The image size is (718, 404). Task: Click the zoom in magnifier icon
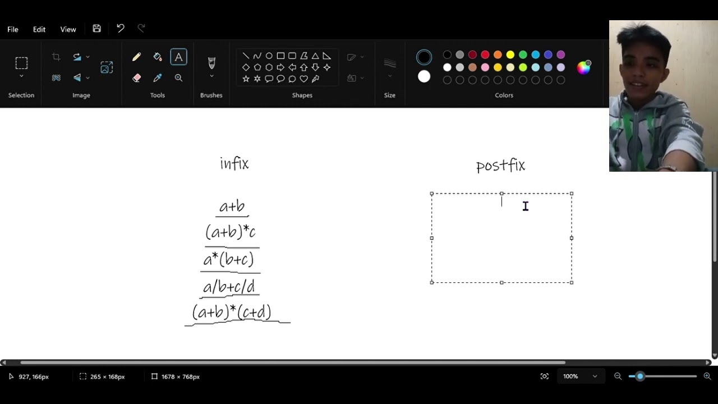[707, 377]
